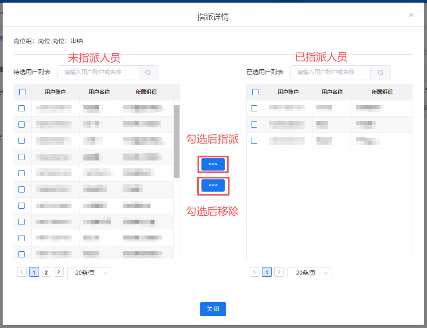This screenshot has width=427, height=328.
Task: Close the 指派详情 dialog with X icon
Action: point(411,15)
